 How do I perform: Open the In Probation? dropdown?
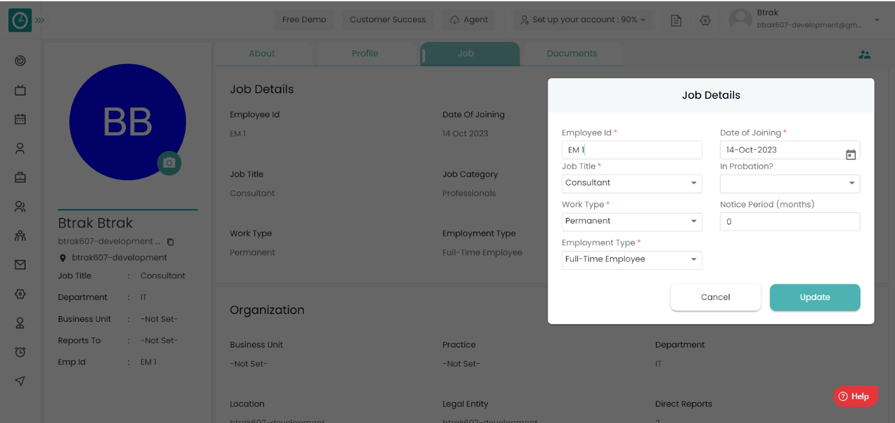[790, 183]
